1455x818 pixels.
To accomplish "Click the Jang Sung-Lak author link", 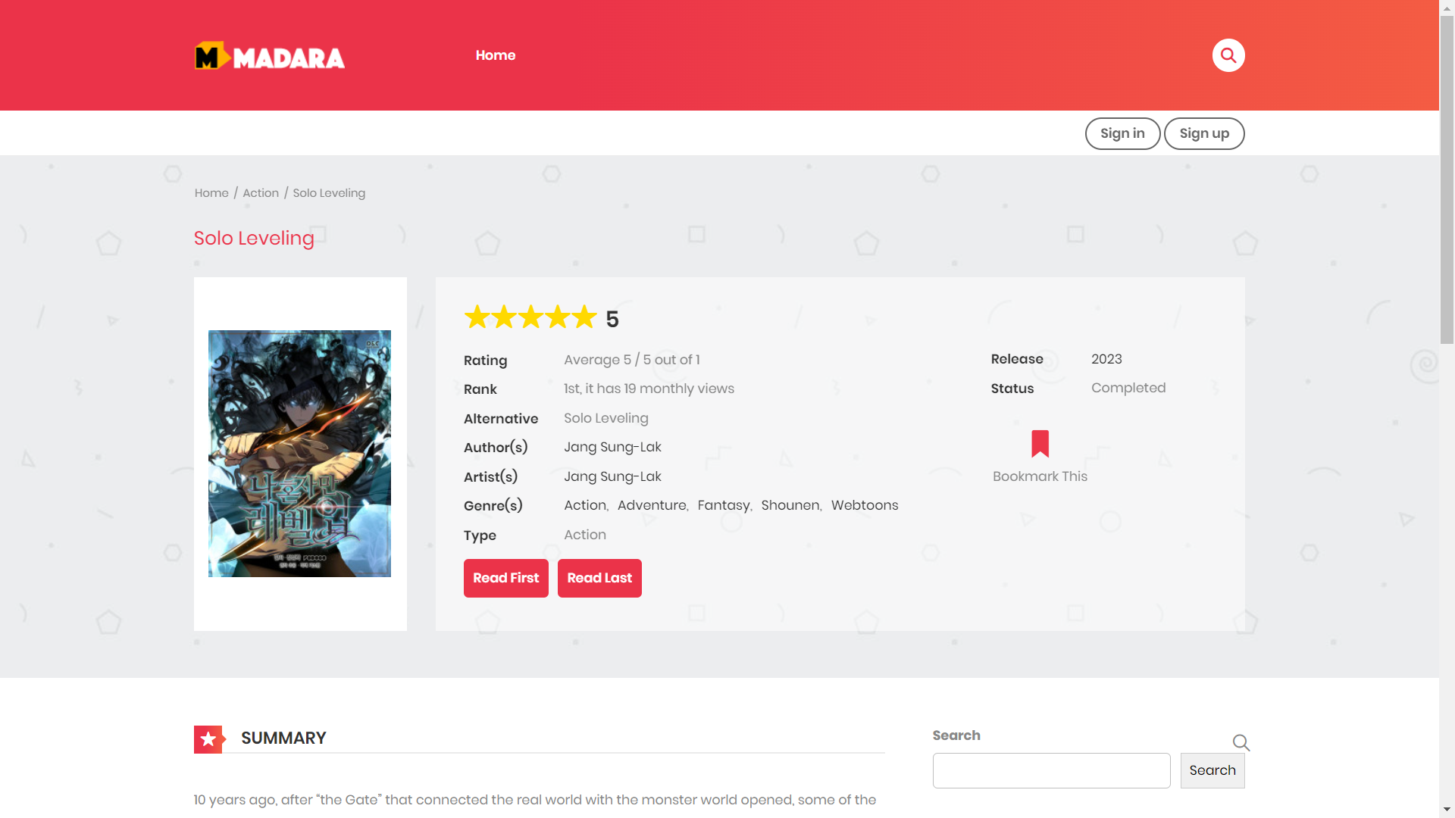I will click(612, 447).
